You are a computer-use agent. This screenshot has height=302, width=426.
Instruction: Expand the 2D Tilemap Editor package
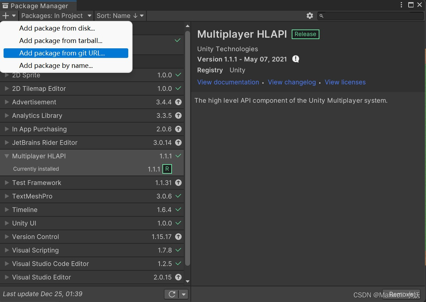[7, 88]
